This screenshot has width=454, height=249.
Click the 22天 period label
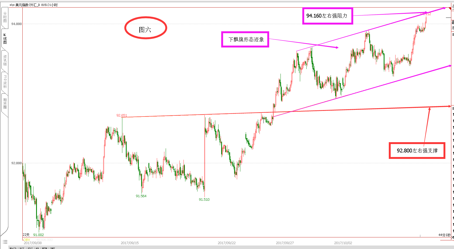pos(26,235)
